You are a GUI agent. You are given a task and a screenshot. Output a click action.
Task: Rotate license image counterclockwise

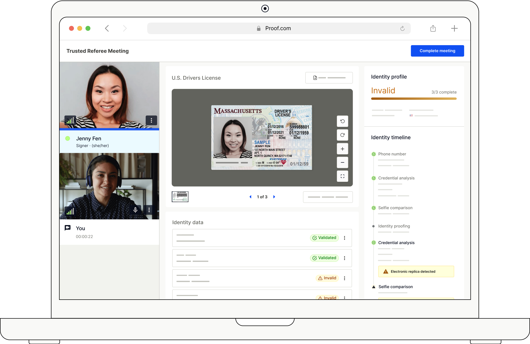[x=342, y=121]
